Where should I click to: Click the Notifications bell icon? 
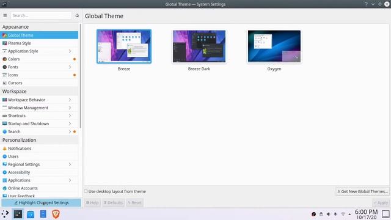click(4, 148)
